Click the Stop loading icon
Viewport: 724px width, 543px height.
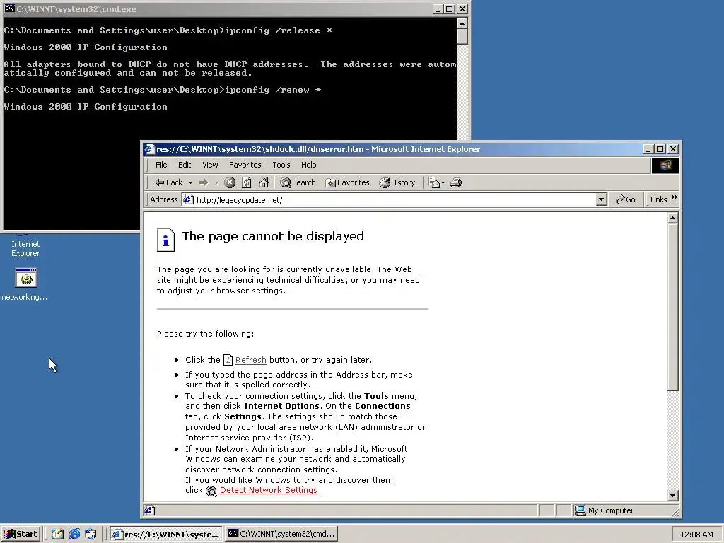pos(230,182)
